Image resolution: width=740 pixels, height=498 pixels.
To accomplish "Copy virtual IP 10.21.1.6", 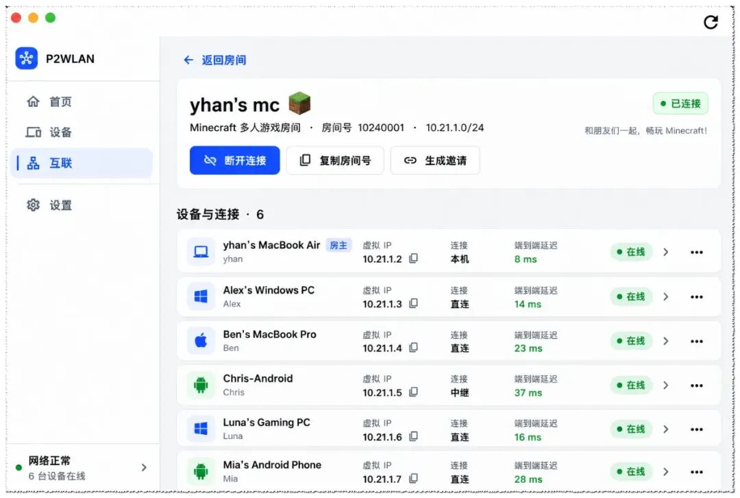I will (x=413, y=436).
